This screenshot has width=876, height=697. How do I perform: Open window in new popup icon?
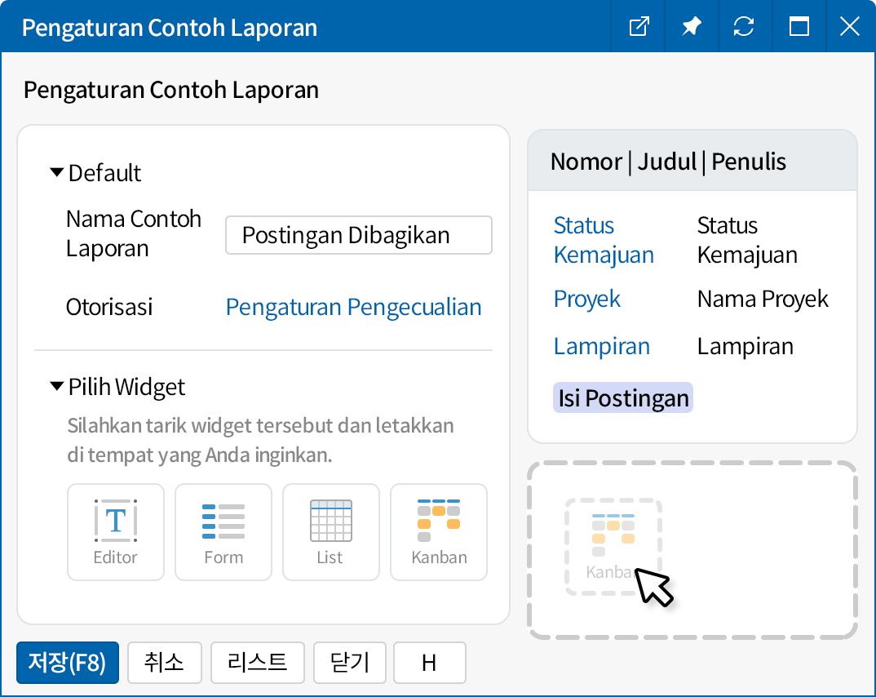coord(639,27)
